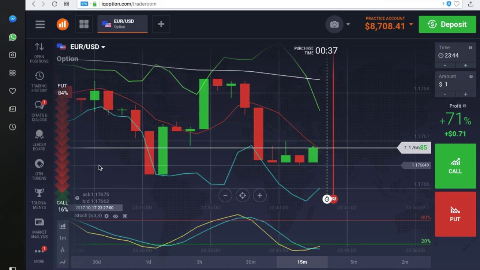Click the red PUT button
The width and height of the screenshot is (480, 270).
click(455, 214)
